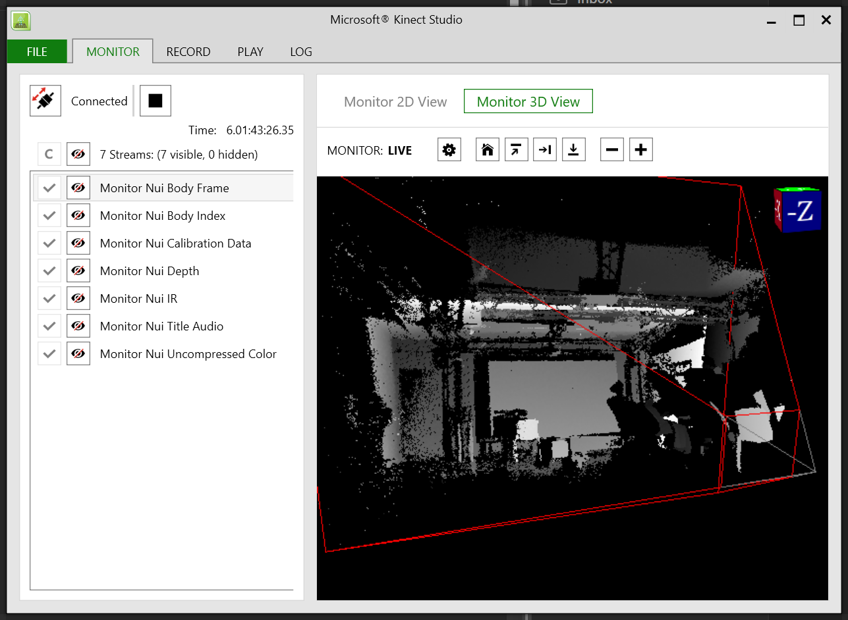848x620 pixels.
Task: Toggle visibility of Monitor Nui Depth
Action: [78, 271]
